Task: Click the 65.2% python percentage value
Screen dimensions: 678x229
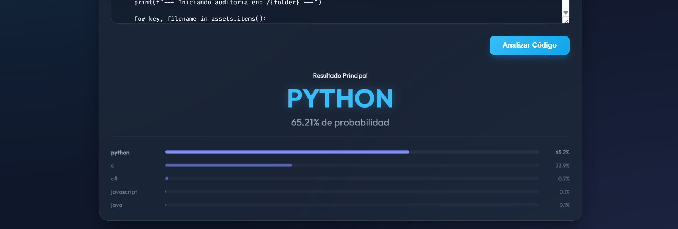Action: coord(562,152)
